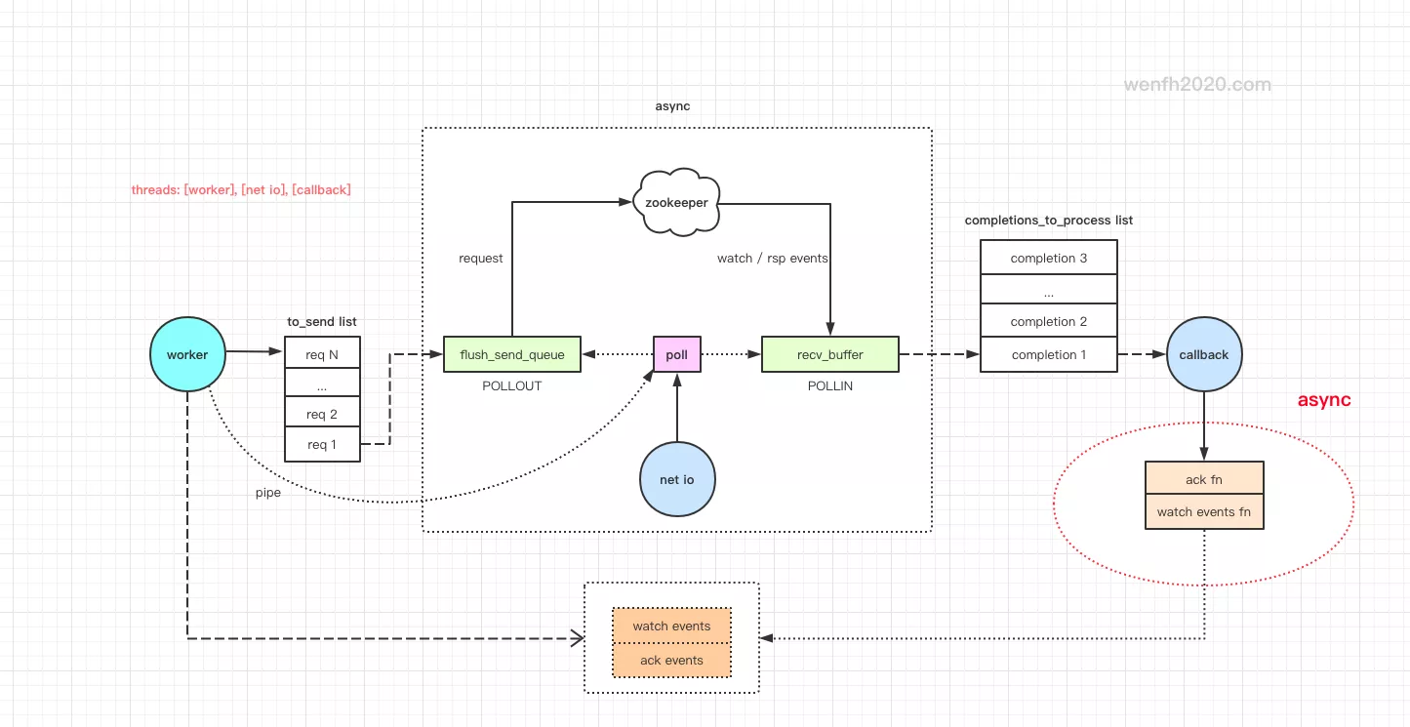Select the orange ack events box
The width and height of the screenshot is (1410, 727).
pyautogui.click(x=671, y=661)
